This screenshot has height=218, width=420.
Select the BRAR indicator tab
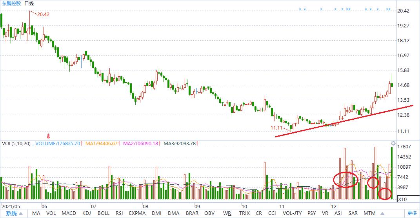192,213
